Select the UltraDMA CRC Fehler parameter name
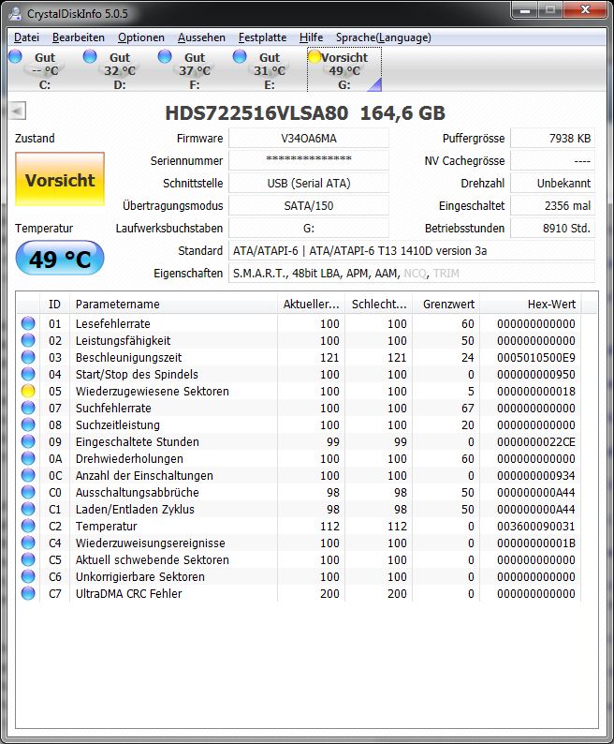 point(128,593)
